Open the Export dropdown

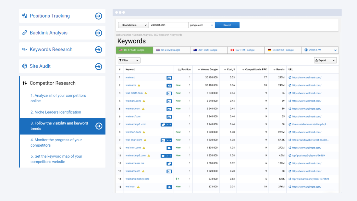point(325,60)
